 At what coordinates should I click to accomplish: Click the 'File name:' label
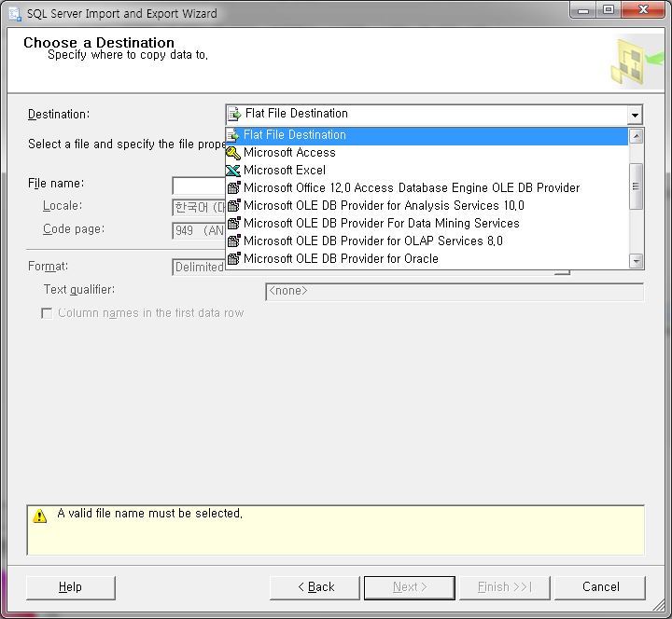click(x=56, y=184)
